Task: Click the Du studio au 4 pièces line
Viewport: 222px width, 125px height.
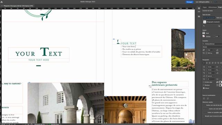Action: [x=131, y=49]
